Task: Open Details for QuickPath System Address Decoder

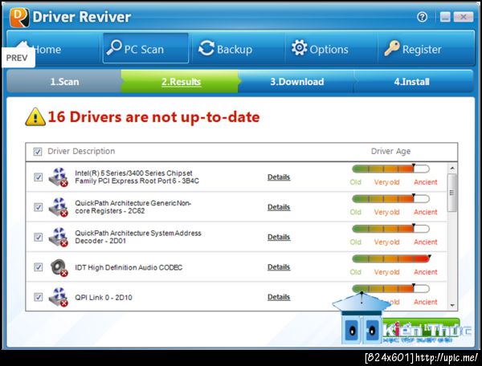Action: [x=279, y=237]
